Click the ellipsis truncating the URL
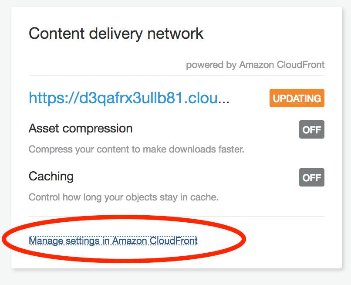The width and height of the screenshot is (351, 285). coord(223,99)
